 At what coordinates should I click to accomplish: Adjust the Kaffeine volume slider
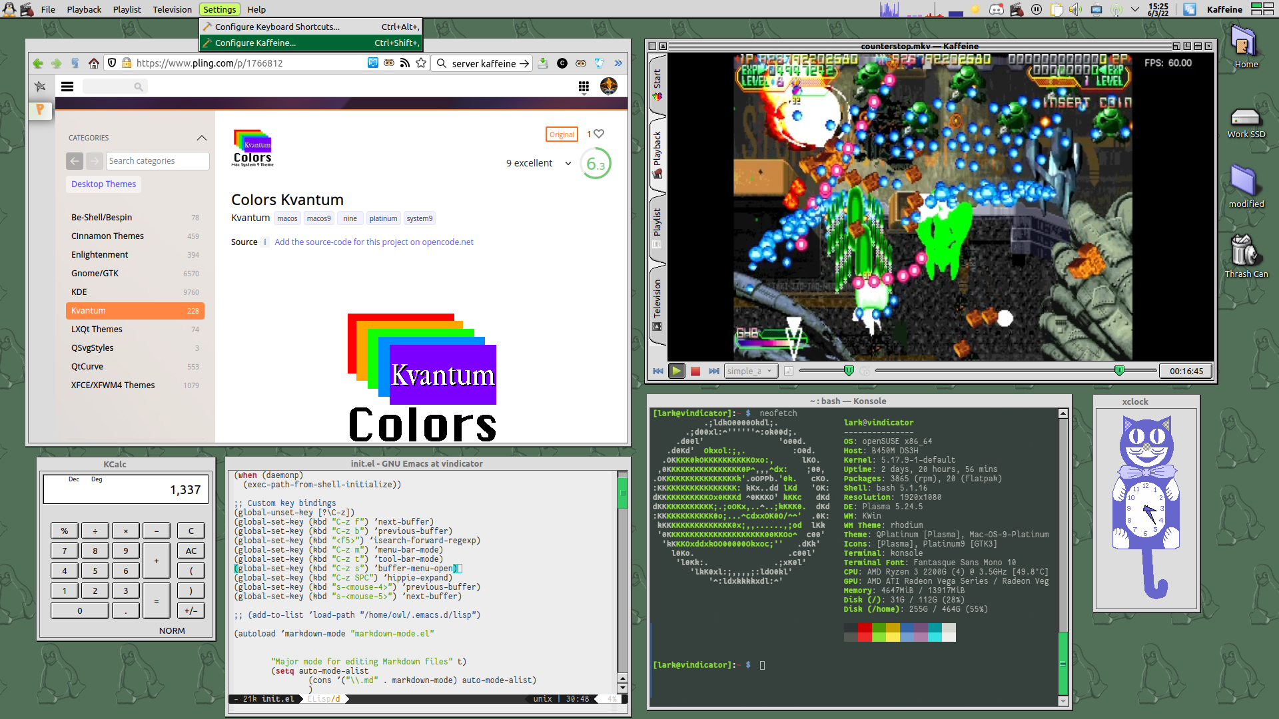point(827,371)
